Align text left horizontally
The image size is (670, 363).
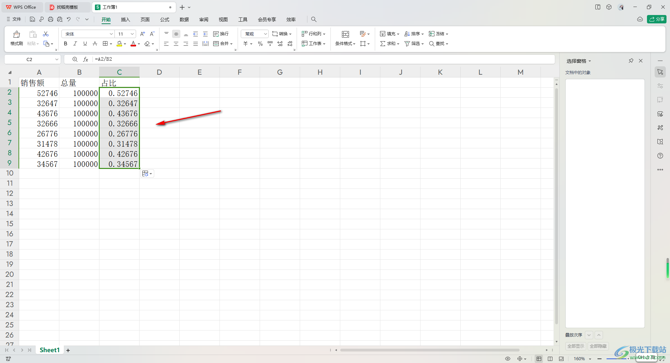click(166, 44)
